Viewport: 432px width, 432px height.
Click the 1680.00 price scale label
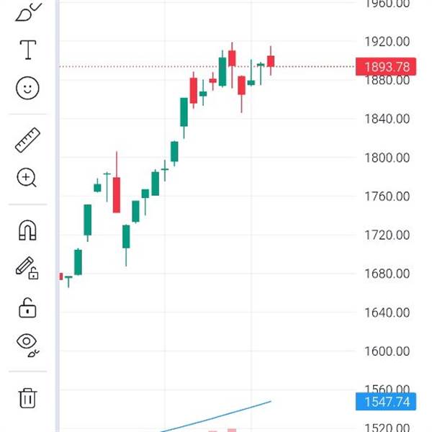[387, 274]
